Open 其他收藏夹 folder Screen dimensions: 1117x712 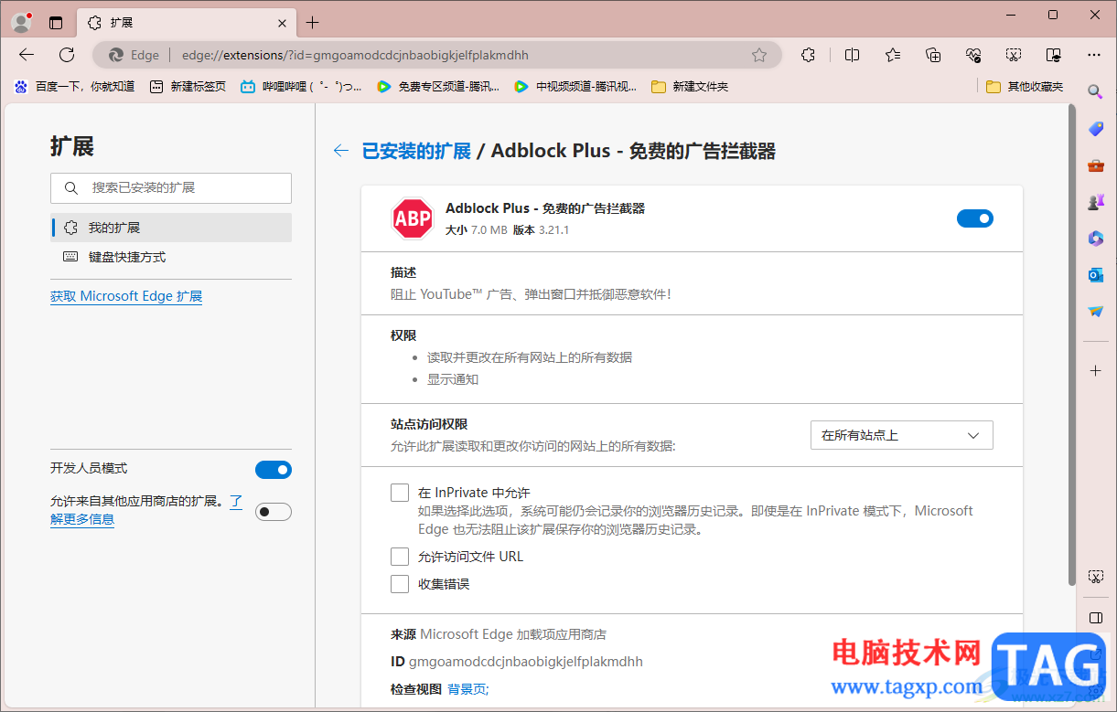[x=1026, y=86]
